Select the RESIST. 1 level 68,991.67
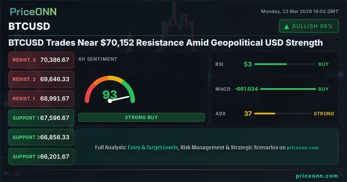Screen dimensions: 347x182 tap(41, 99)
